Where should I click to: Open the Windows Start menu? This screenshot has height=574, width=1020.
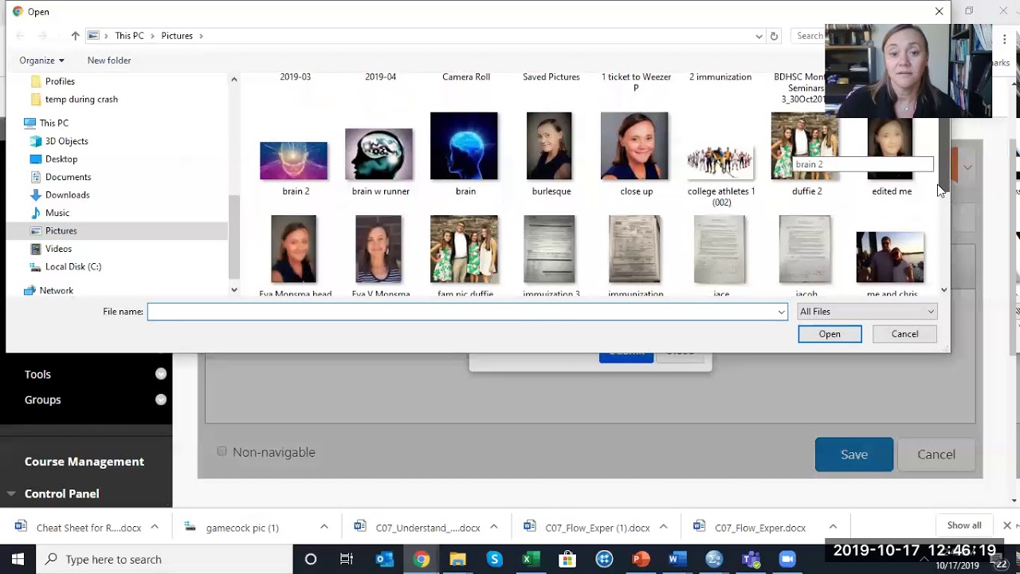coord(18,560)
